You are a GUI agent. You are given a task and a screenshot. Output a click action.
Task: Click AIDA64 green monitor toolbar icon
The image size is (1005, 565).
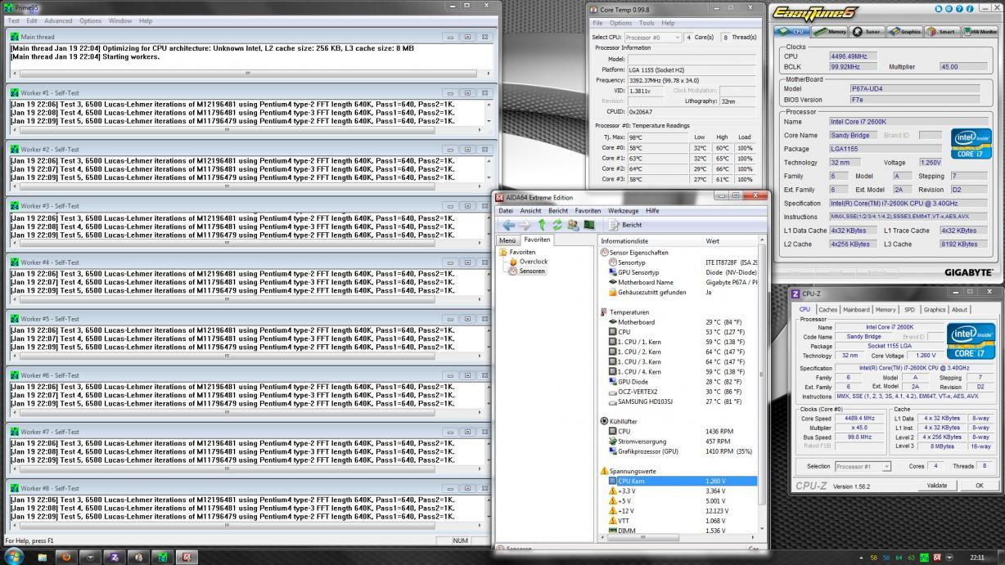[x=588, y=225]
